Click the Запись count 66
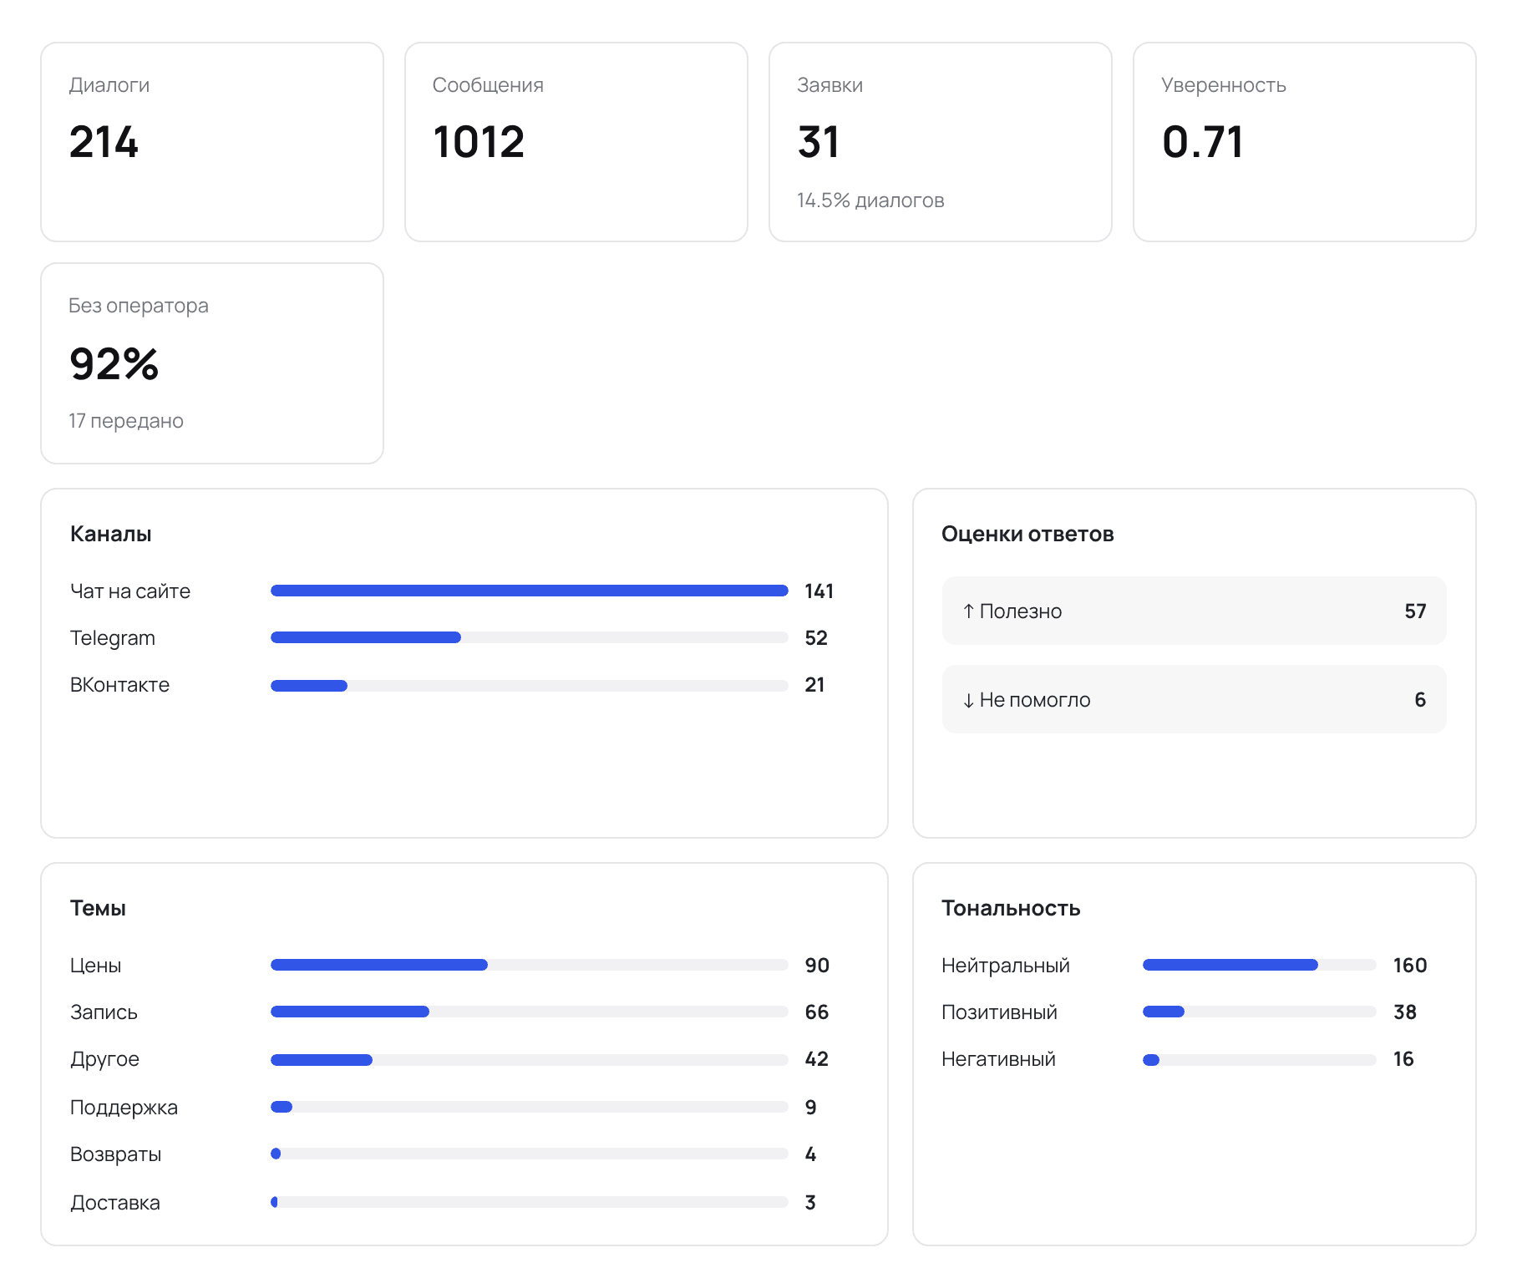Viewport: 1517px width, 1268px height. pyautogui.click(x=817, y=1012)
